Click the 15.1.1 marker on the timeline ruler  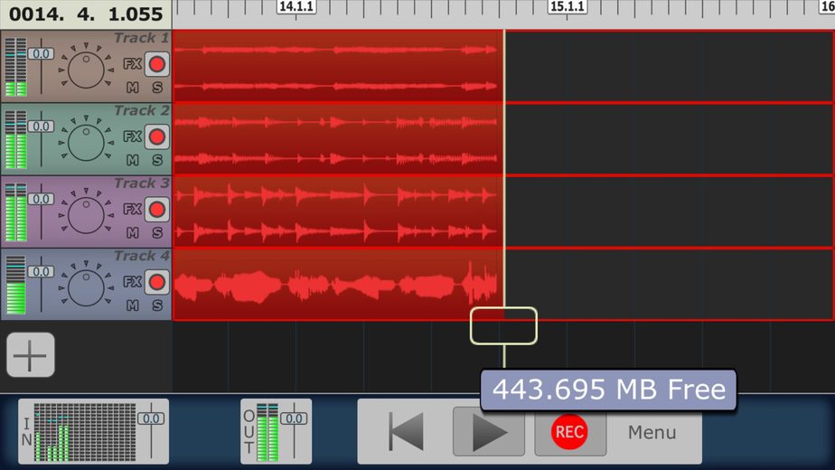(568, 7)
